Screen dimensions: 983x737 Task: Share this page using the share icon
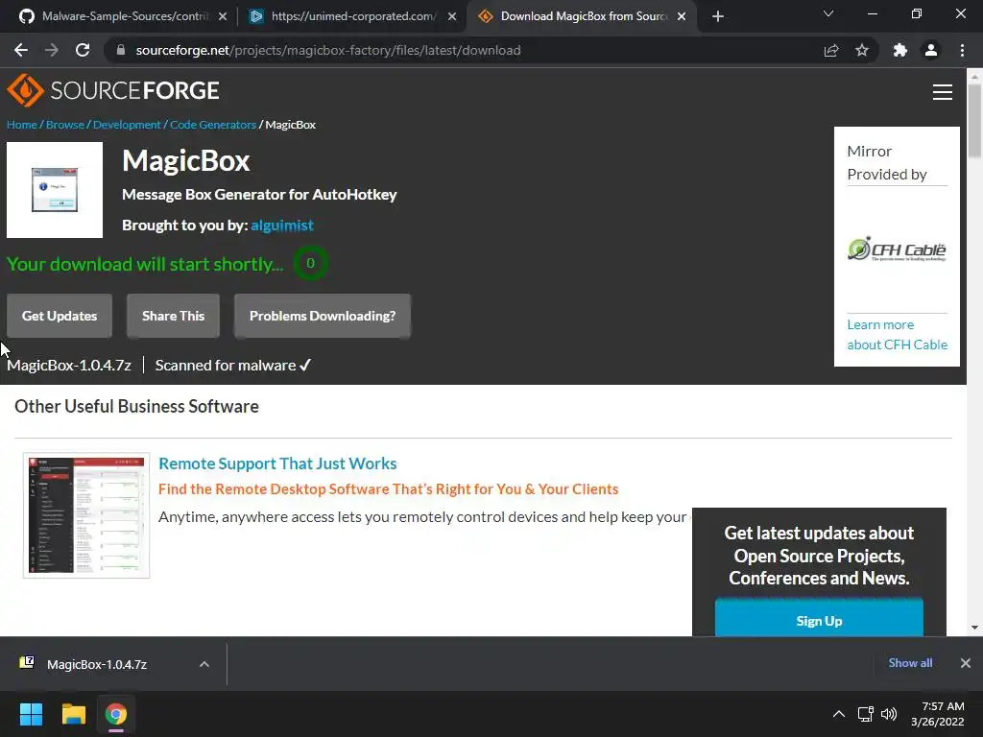[831, 50]
